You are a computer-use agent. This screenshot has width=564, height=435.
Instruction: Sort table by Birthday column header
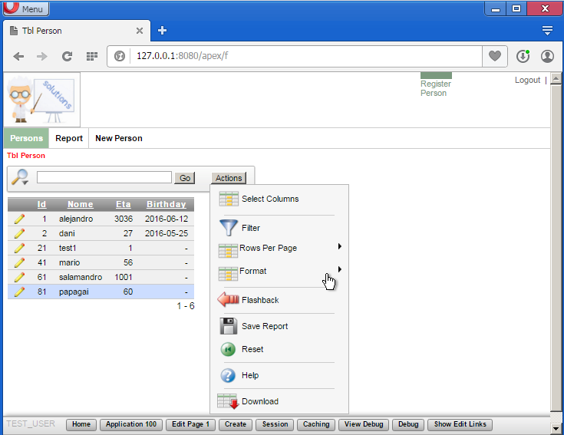click(x=167, y=204)
